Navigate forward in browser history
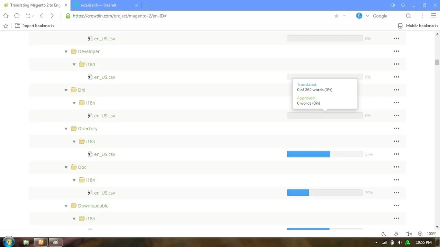 coord(52,16)
